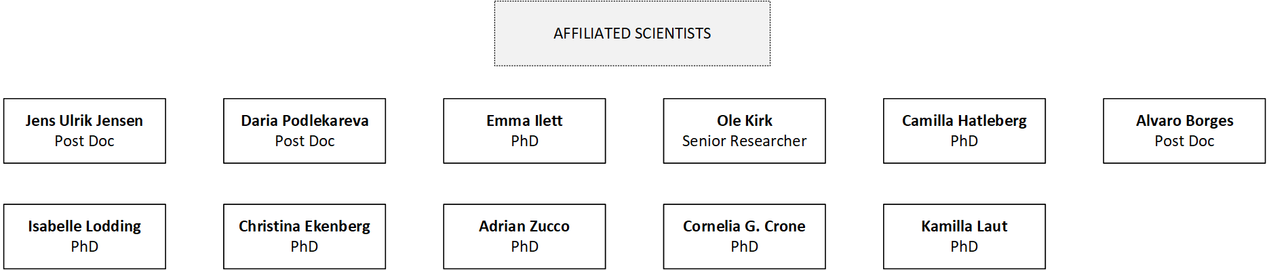Select the Emma Ilett PhD box
The image size is (1269, 270).
pos(524,131)
